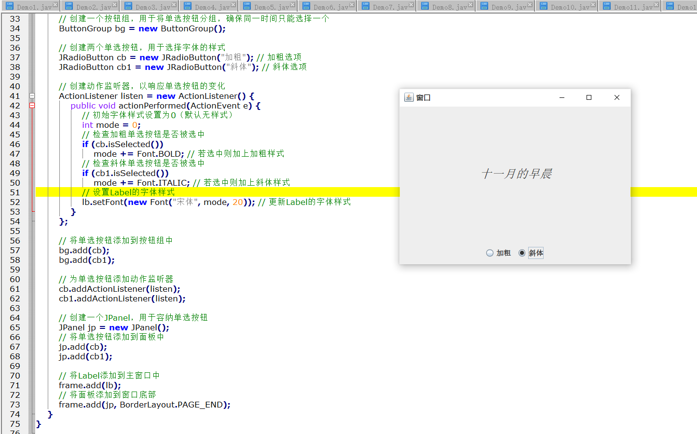Click the 十一月的早晨 label text

516,174
